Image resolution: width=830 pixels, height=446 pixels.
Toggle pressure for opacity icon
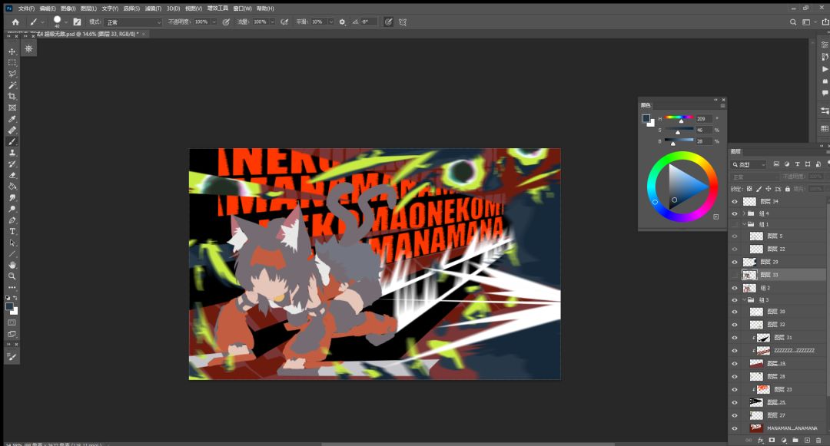pyautogui.click(x=226, y=22)
